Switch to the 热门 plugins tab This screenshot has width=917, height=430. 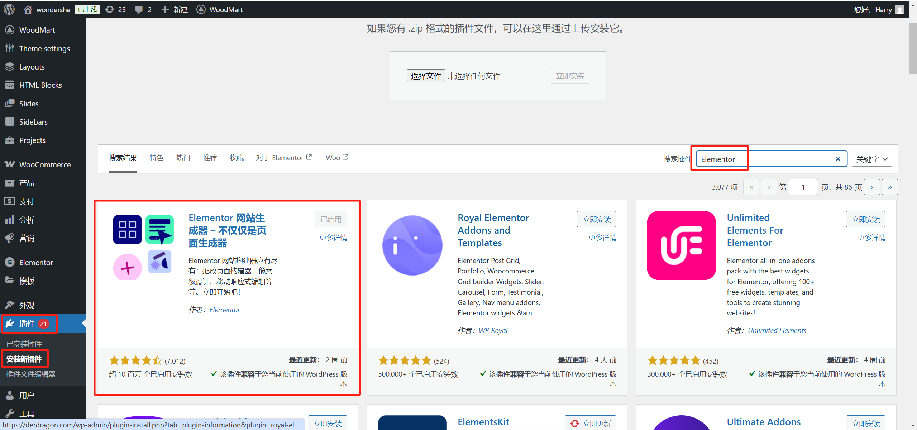pos(183,157)
